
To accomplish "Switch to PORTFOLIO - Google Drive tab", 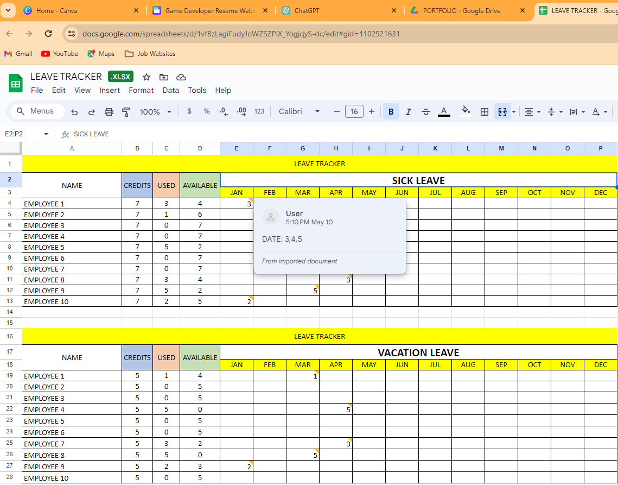I will click(467, 11).
